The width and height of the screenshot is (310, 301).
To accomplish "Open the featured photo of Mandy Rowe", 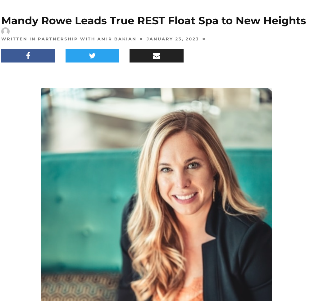I will (156, 195).
